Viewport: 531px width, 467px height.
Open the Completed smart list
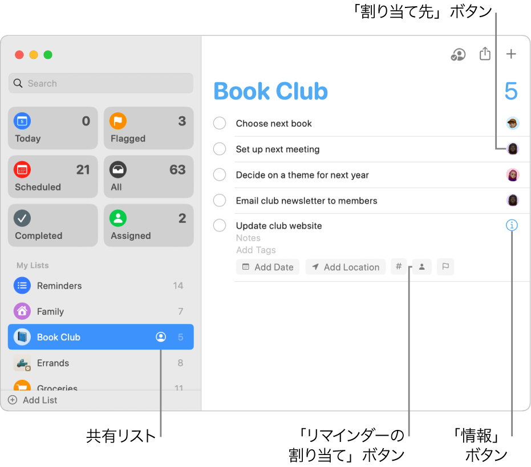pos(53,225)
